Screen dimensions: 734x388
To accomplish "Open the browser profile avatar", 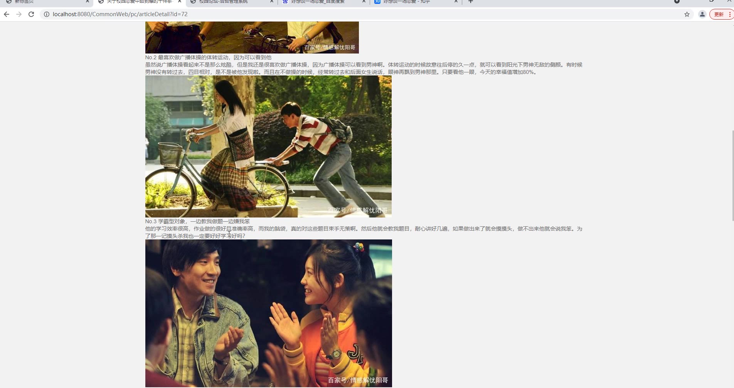I will [702, 14].
